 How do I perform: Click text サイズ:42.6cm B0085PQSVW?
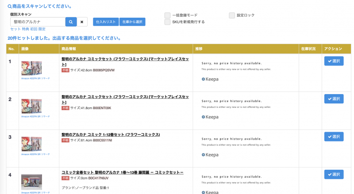92,70
